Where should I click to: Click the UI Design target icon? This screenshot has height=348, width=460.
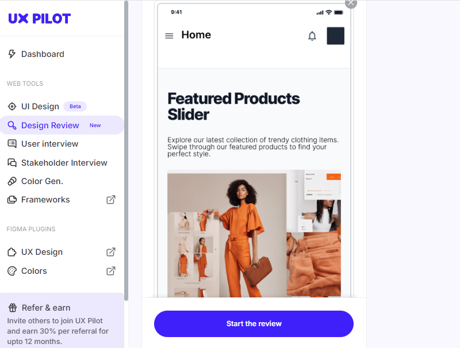pyautogui.click(x=12, y=106)
